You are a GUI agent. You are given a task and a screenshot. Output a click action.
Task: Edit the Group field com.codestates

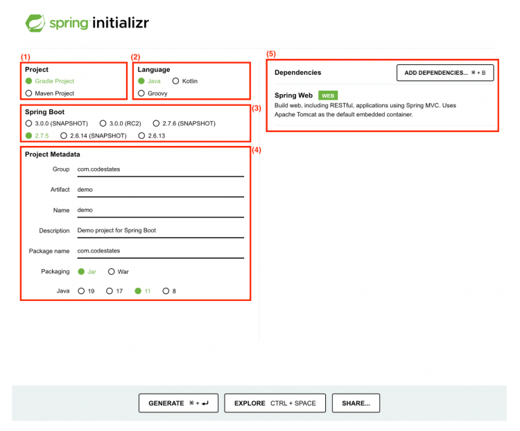click(161, 169)
